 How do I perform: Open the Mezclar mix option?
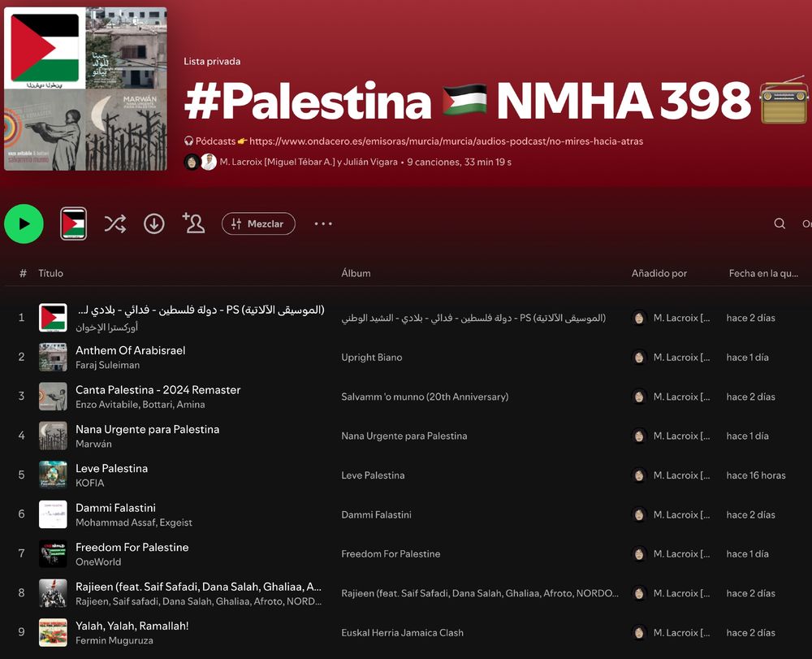coord(258,223)
